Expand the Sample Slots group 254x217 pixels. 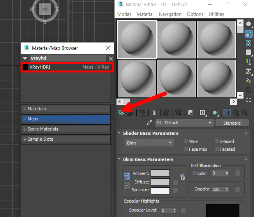click(x=66, y=139)
